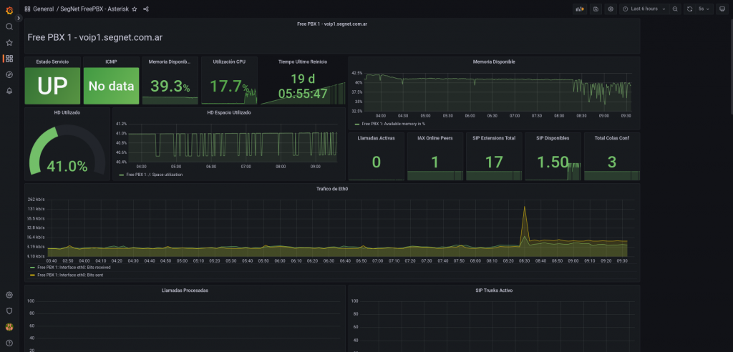Open dashboard settings gear in top toolbar
The width and height of the screenshot is (733, 352).
click(x=611, y=9)
